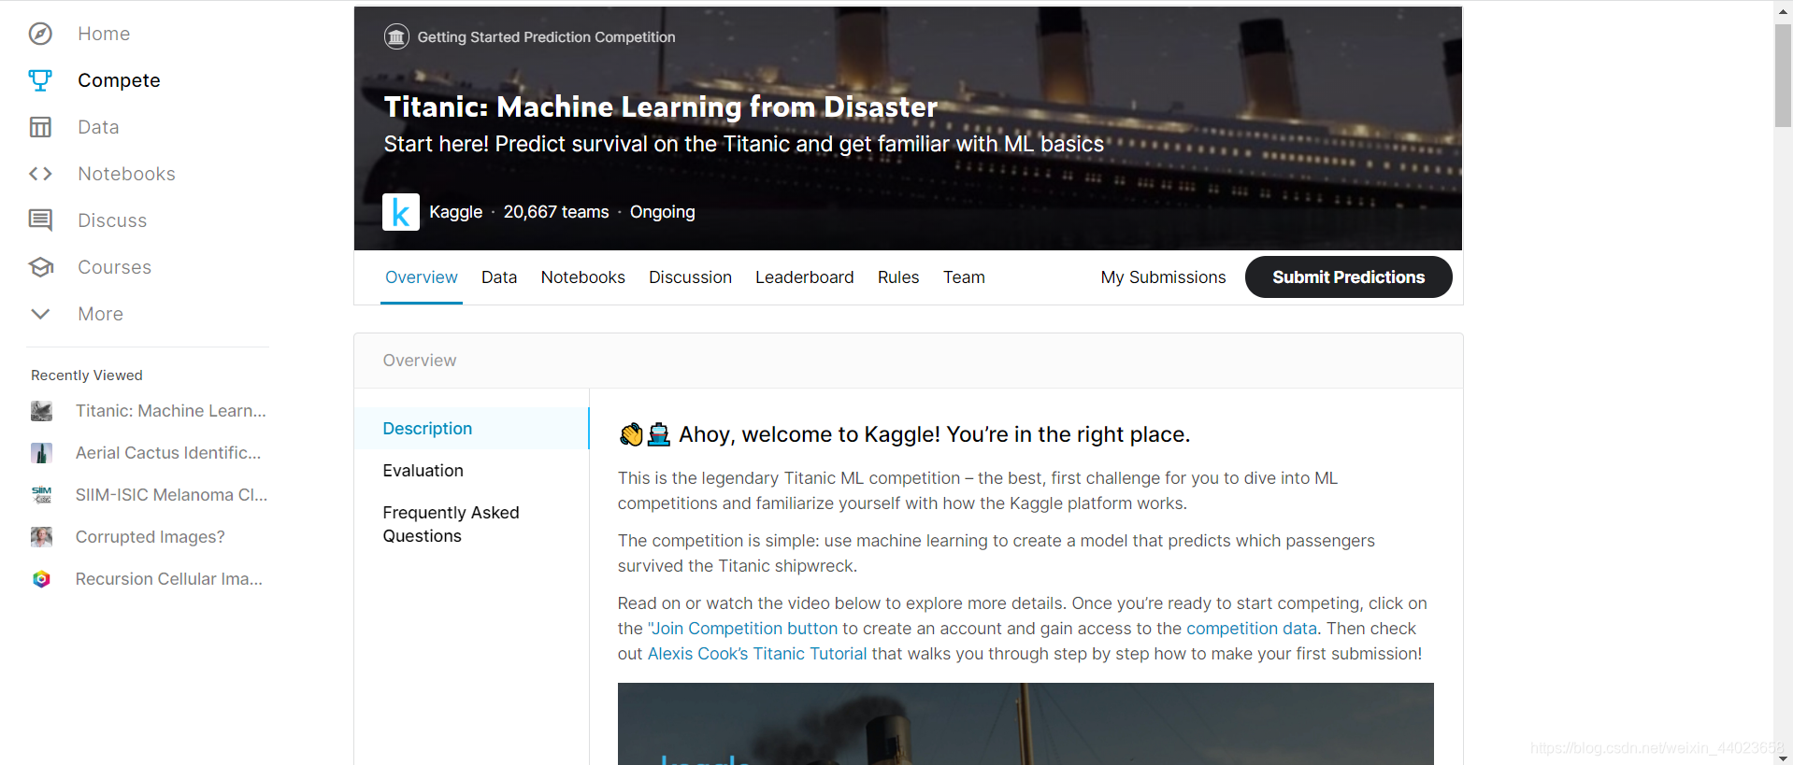Click the Submit Predictions button
Viewport: 1793px width, 765px height.
[x=1348, y=277]
